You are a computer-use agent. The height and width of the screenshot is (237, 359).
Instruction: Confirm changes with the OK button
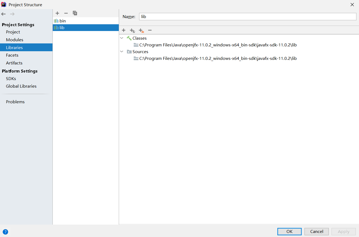[289, 231]
